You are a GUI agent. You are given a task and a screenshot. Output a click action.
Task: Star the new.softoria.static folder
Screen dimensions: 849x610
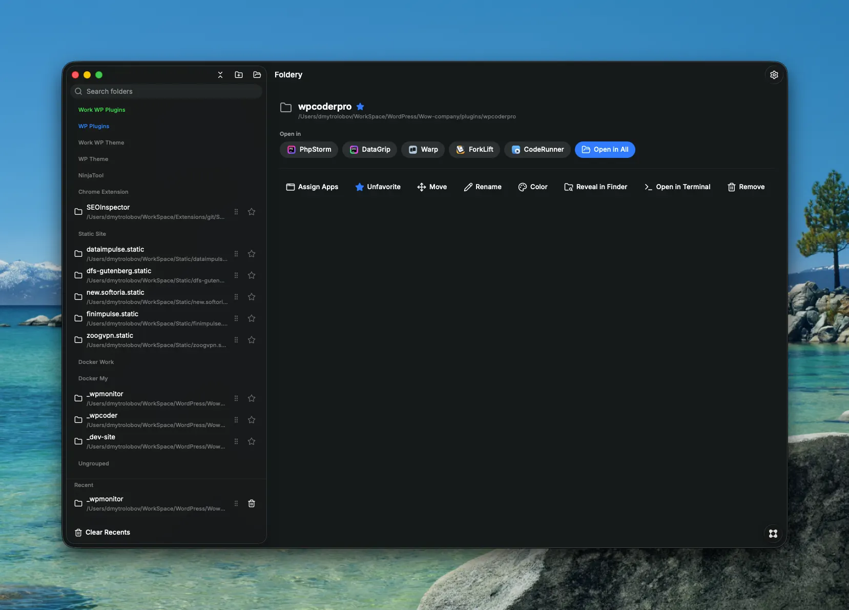coord(252,297)
